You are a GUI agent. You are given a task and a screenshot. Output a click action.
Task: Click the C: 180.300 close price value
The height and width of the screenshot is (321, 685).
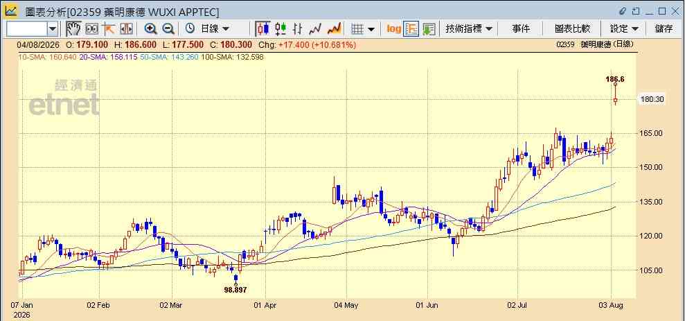[x=230, y=44]
